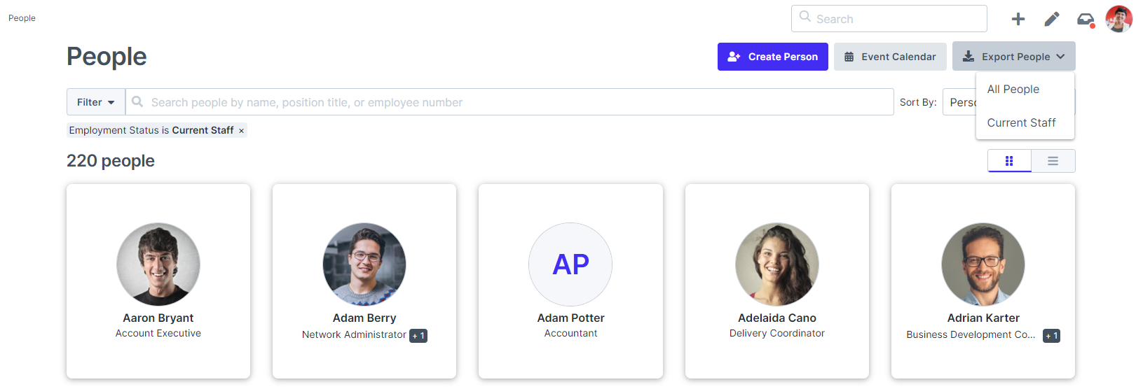Click the pencil edit icon
The width and height of the screenshot is (1143, 389).
(x=1051, y=19)
